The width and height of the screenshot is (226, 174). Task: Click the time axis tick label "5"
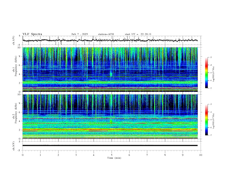point(112,155)
